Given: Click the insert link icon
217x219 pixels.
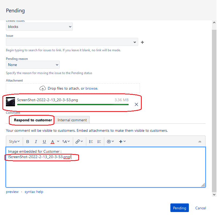Looking at the screenshot, I should coord(77,142).
